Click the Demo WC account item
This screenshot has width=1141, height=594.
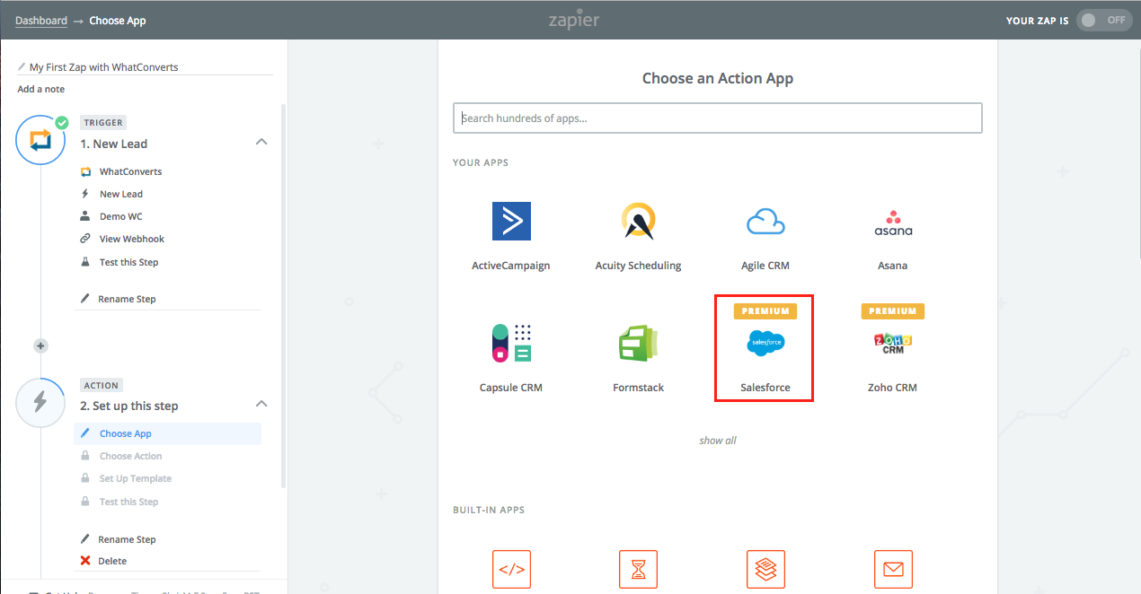click(x=121, y=216)
